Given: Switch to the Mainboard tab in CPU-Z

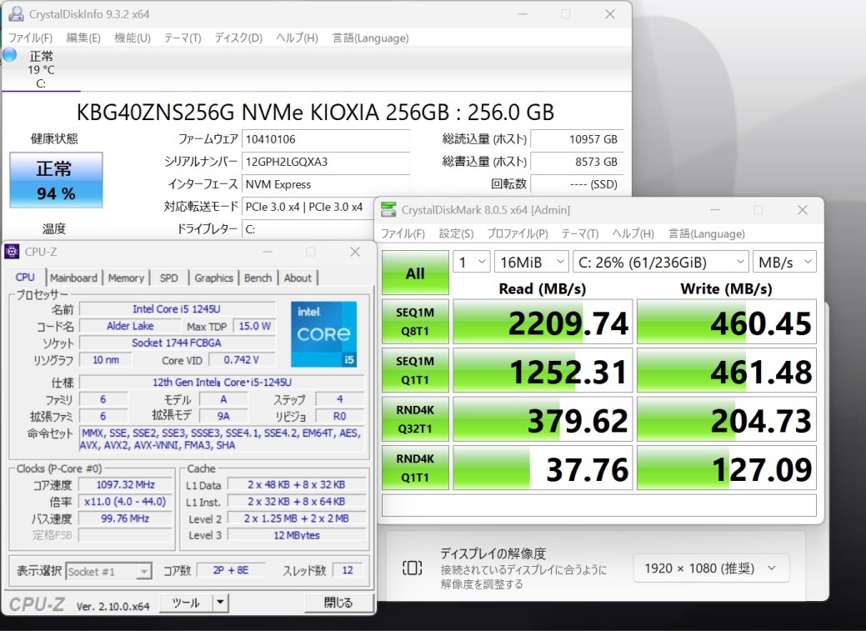Looking at the screenshot, I should coord(73,278).
